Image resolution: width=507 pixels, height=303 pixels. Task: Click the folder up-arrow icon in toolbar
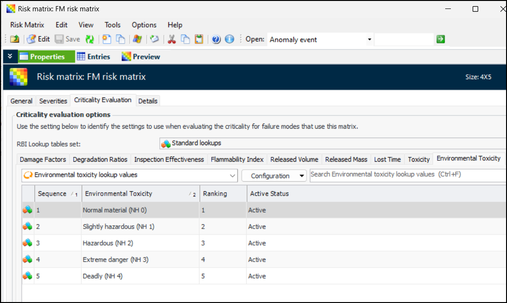click(15, 40)
